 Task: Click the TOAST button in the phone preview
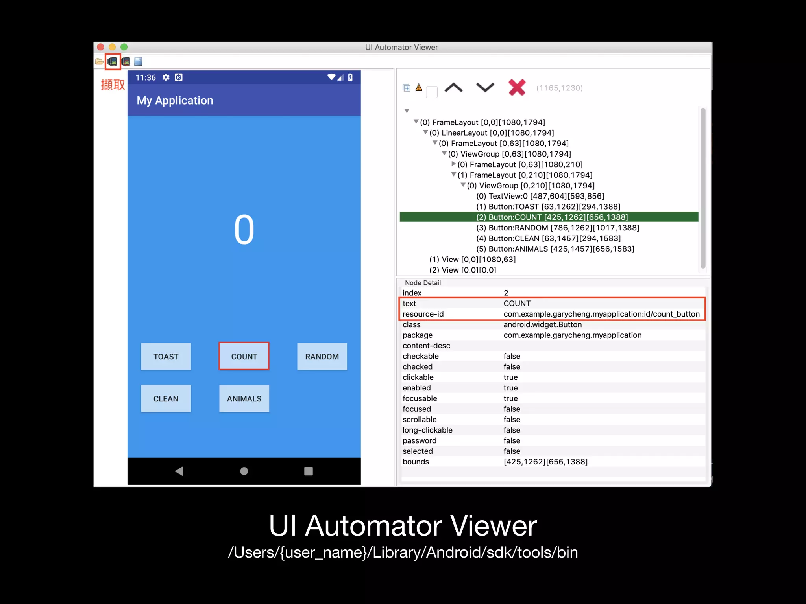point(166,357)
